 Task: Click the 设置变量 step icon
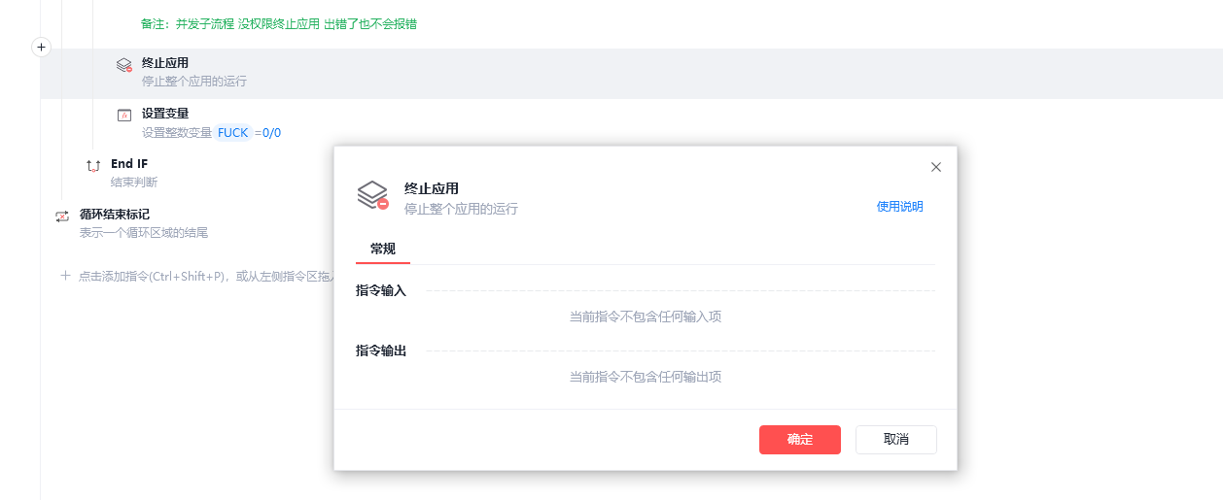123,116
